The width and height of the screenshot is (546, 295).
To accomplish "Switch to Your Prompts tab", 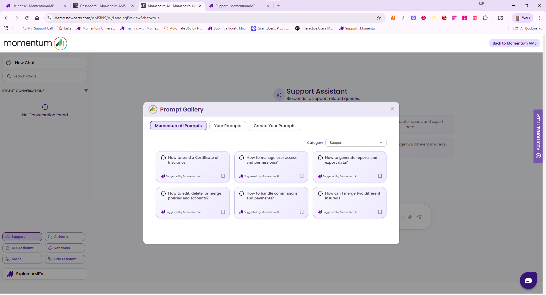I will point(227,126).
